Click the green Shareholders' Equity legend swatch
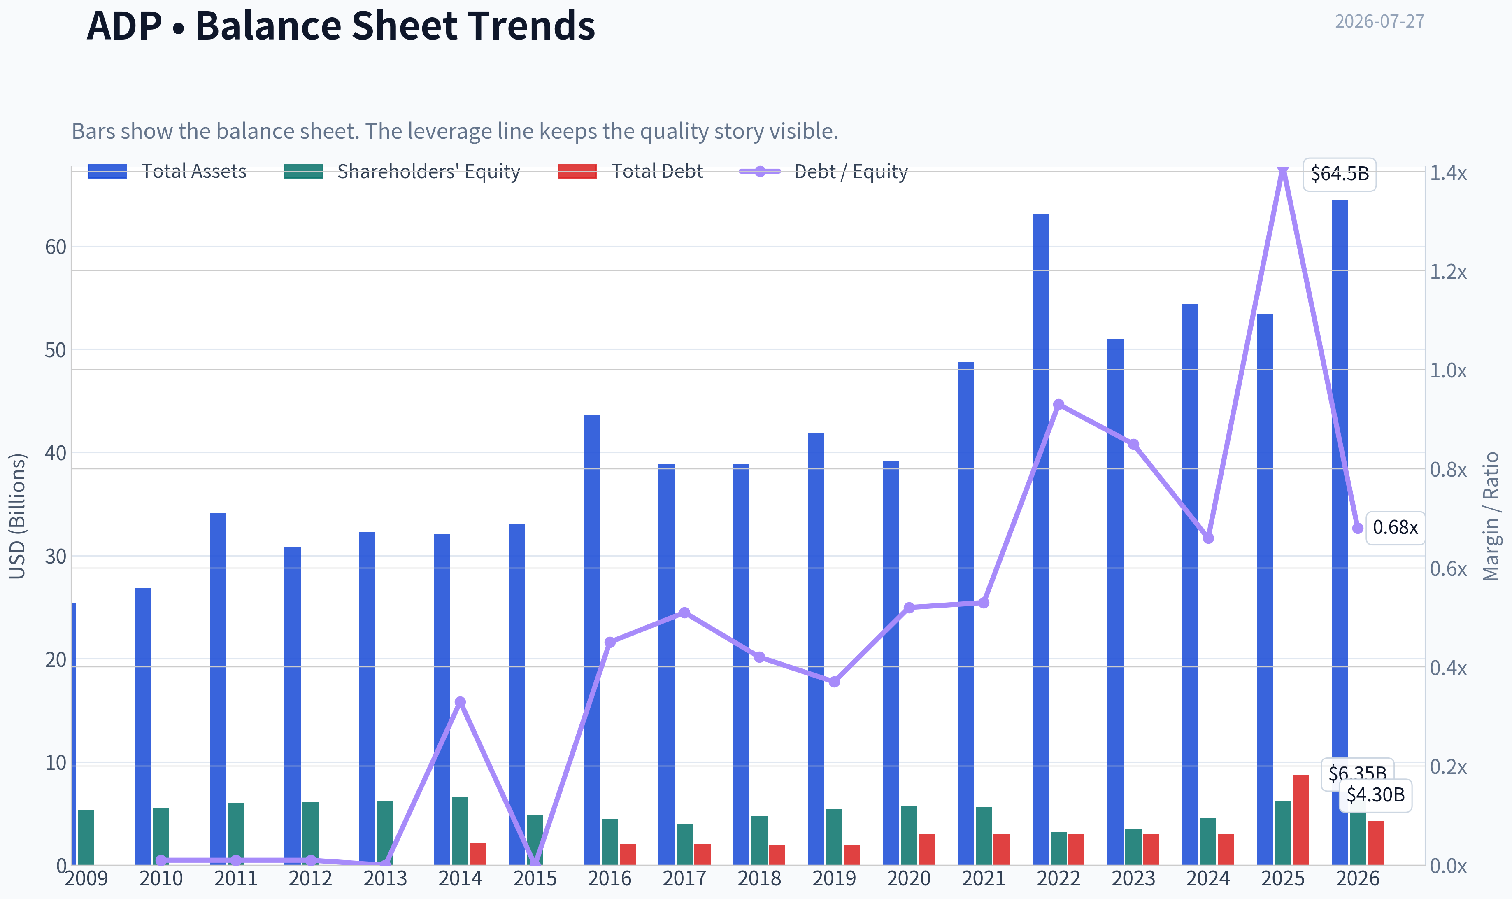The width and height of the screenshot is (1512, 899). point(303,171)
